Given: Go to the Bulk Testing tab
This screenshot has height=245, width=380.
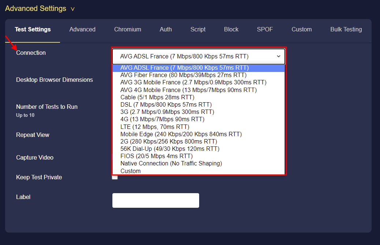Looking at the screenshot, I should point(346,29).
